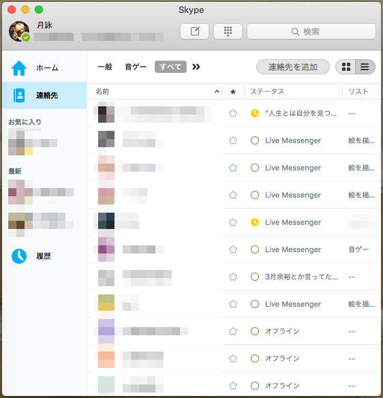Toggle favorite star for 音ゲー list contact

click(233, 249)
